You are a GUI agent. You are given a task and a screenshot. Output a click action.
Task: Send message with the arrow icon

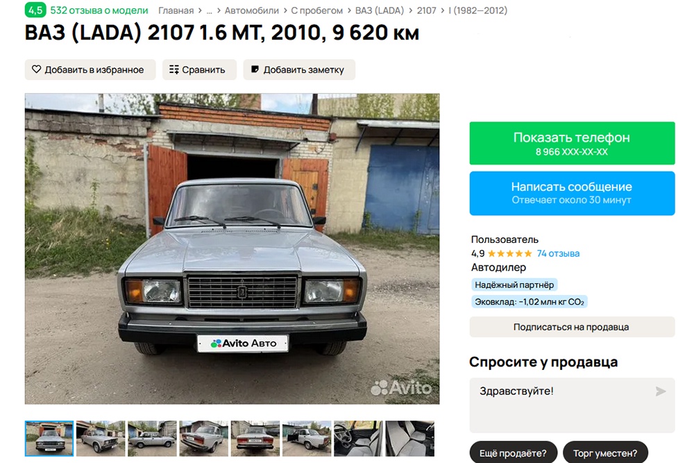[x=661, y=392]
